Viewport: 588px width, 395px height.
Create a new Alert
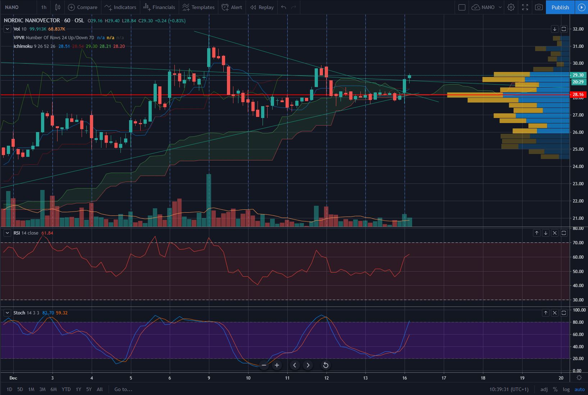coord(232,7)
